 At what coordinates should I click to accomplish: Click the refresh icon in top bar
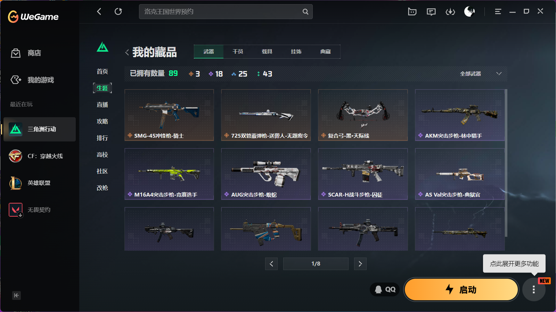[x=118, y=11]
